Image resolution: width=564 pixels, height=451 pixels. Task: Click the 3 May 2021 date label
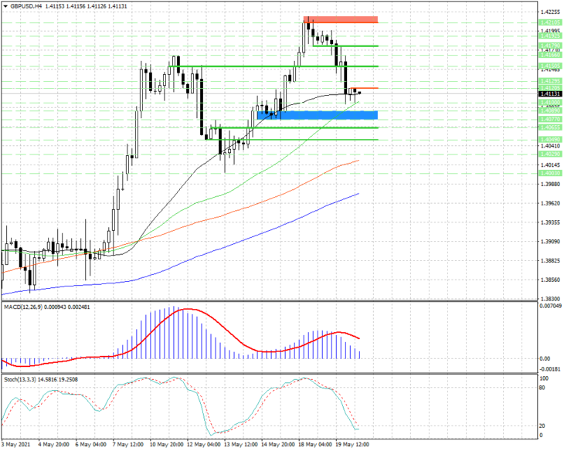click(x=15, y=444)
